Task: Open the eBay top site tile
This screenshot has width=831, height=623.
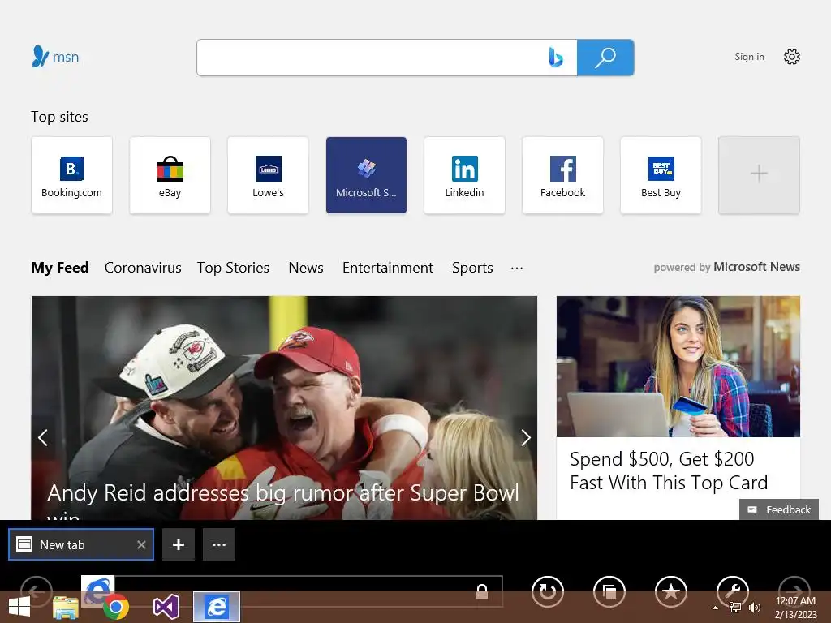Action: click(170, 175)
